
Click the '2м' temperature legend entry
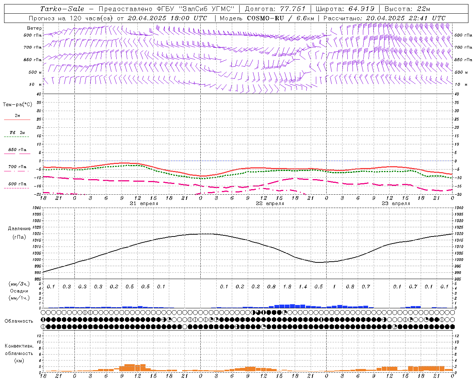tap(17, 115)
